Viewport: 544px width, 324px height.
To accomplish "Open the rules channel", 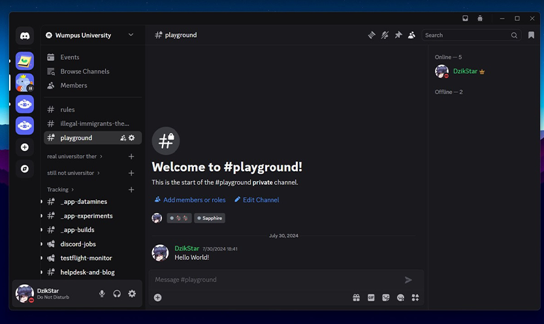I will 93,110.
